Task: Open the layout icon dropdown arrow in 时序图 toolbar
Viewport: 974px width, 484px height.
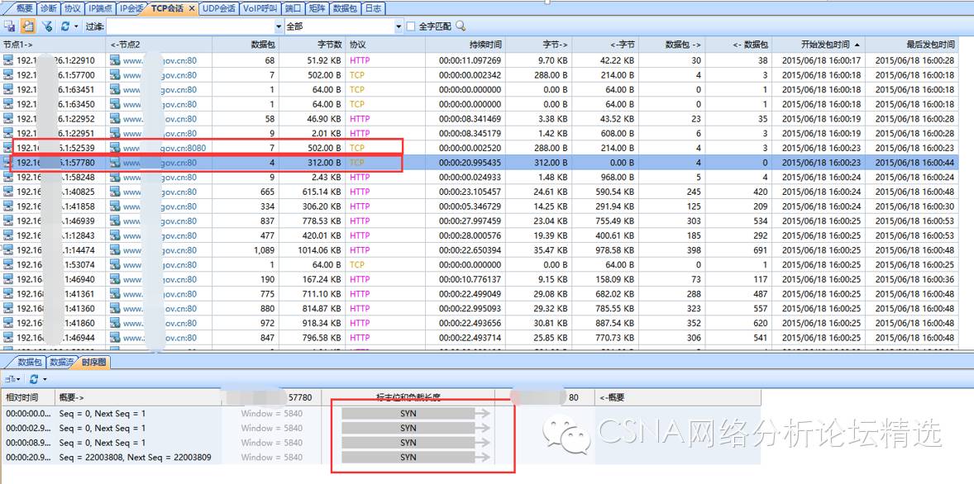Action: click(18, 378)
